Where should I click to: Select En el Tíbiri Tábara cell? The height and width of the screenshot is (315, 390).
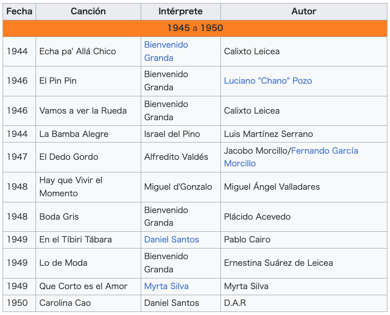(88, 240)
